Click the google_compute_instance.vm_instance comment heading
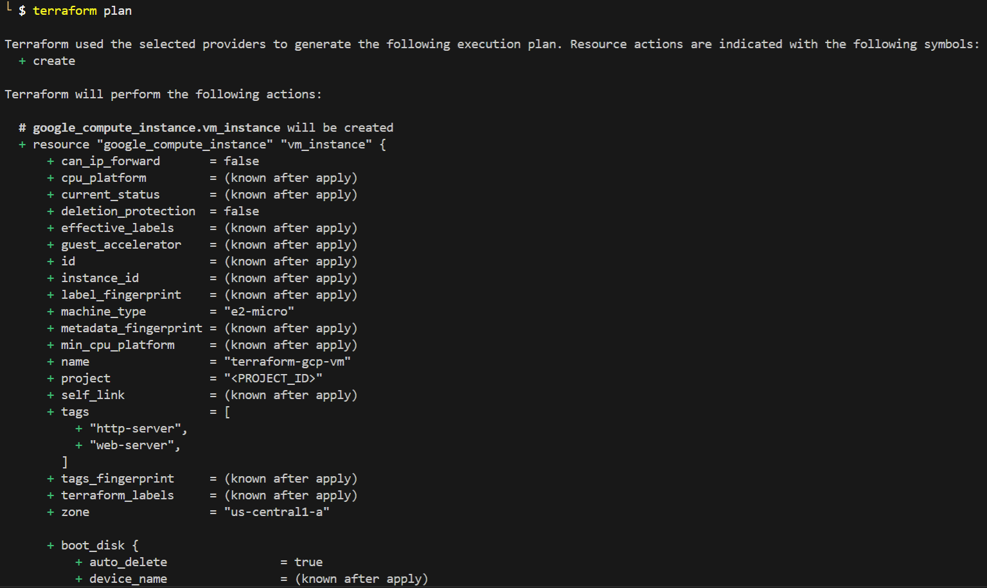Viewport: 987px width, 588px height. [x=156, y=128]
